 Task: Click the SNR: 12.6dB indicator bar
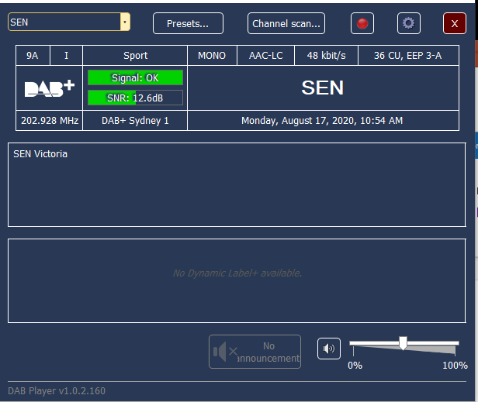pos(135,98)
